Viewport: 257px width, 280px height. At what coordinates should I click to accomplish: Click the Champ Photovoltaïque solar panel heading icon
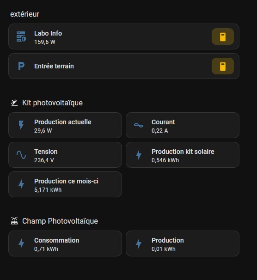(14, 221)
